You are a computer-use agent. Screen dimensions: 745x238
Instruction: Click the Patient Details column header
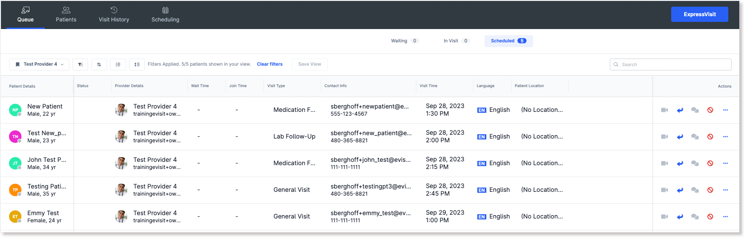(x=22, y=86)
